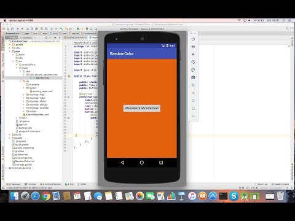
Task: Click the Open folder toolbar icon
Action: 4,29
